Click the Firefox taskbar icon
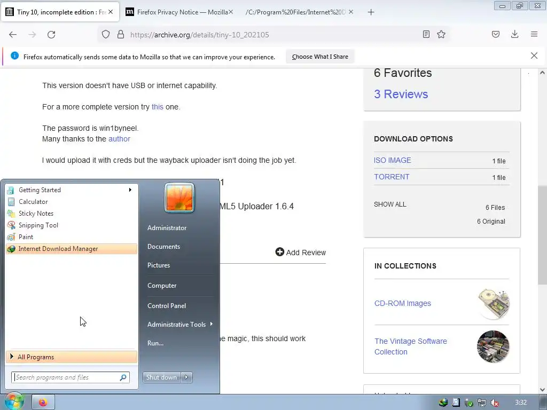 click(x=43, y=403)
